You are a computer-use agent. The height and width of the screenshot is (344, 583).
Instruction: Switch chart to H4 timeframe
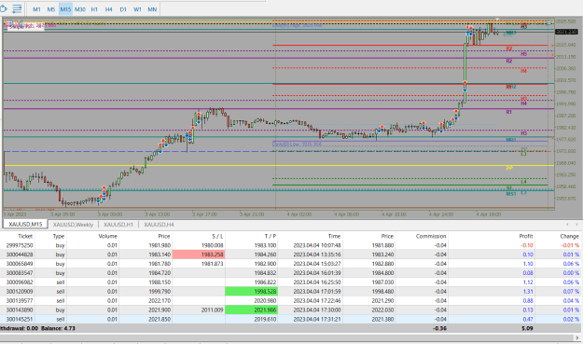point(108,9)
